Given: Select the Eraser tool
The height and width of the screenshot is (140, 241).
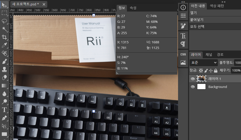Looking at the screenshot, I should tap(4, 78).
